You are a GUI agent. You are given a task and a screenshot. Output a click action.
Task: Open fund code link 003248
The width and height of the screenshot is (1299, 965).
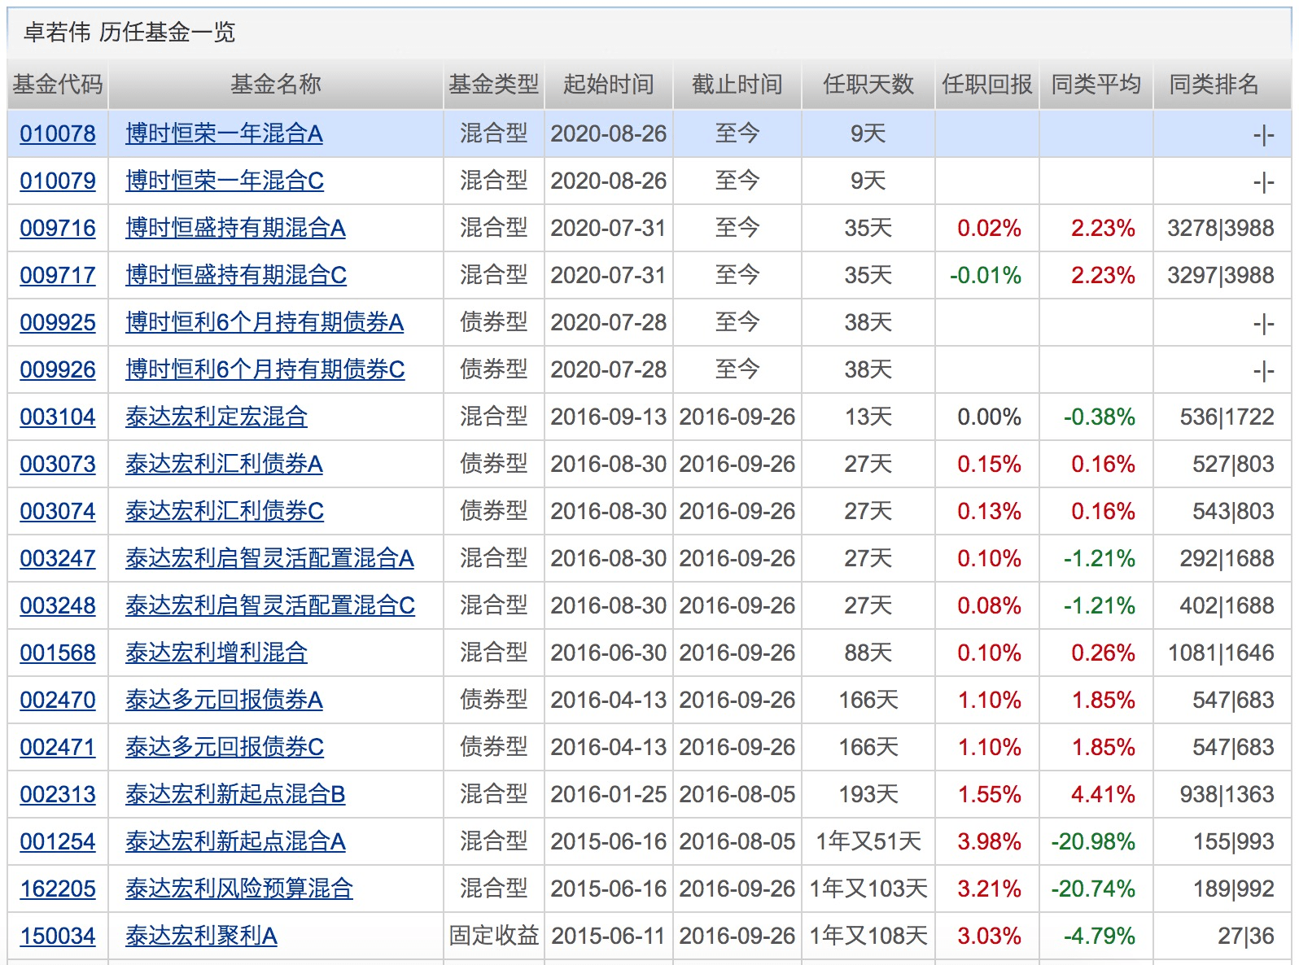[x=58, y=605]
